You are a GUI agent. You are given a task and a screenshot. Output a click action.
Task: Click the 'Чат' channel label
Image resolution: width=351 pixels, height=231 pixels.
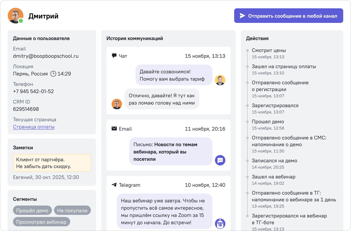(123, 56)
